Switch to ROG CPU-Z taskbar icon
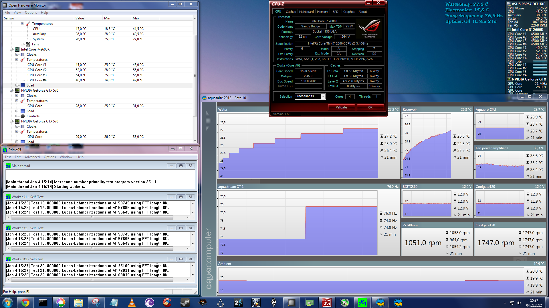549x308 pixels. click(327, 303)
